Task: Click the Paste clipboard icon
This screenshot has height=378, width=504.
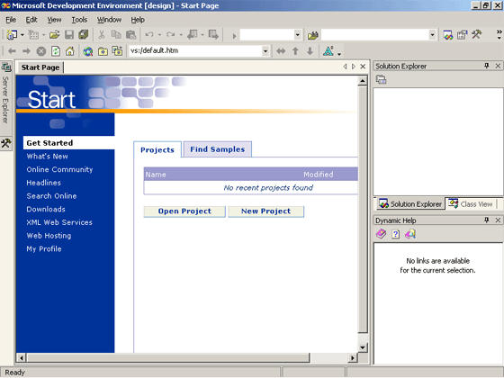Action: tap(130, 35)
